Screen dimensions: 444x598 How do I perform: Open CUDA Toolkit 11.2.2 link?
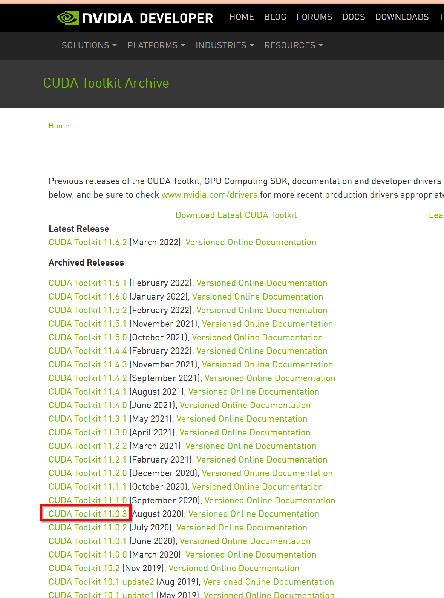pos(88,446)
